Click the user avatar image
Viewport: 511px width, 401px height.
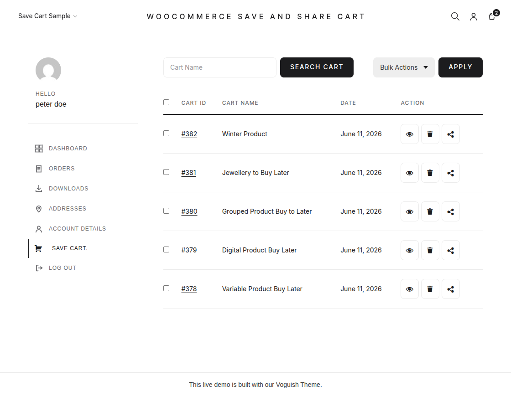[x=48, y=70]
